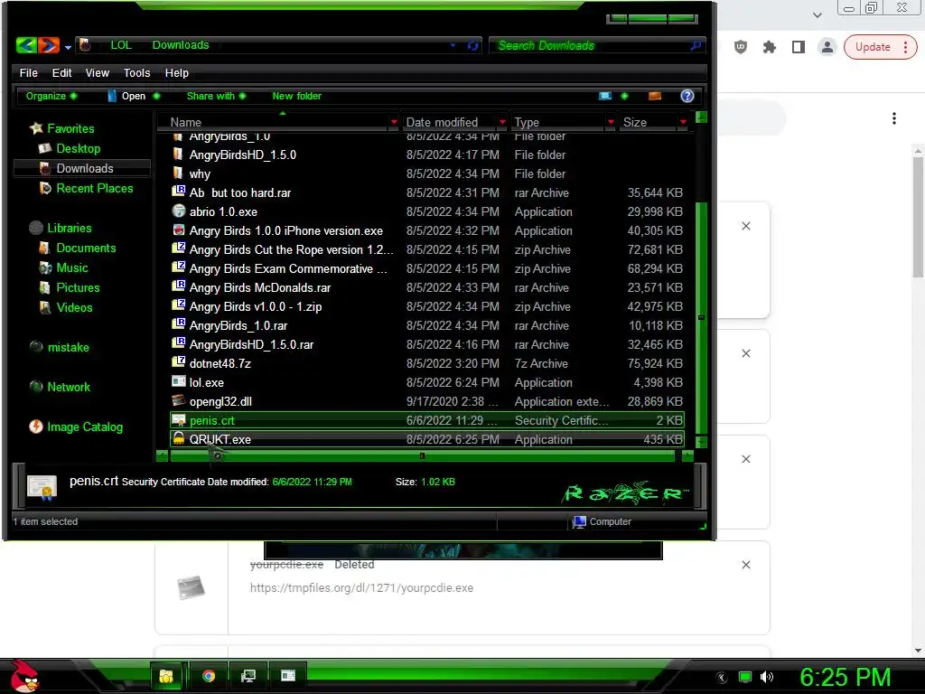Click Chrome profile avatar icon

pyautogui.click(x=827, y=47)
